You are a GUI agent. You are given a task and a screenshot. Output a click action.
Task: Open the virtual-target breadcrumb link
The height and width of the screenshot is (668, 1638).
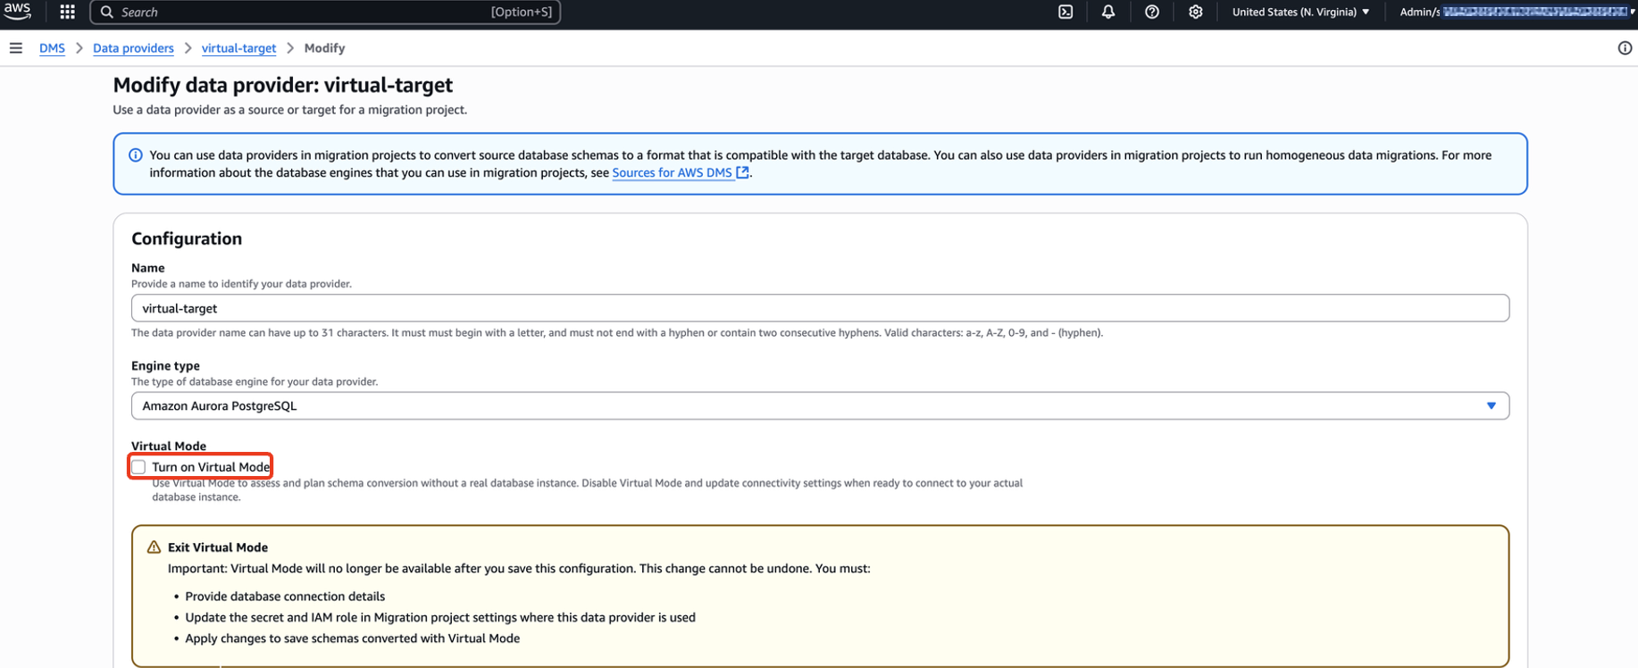238,48
